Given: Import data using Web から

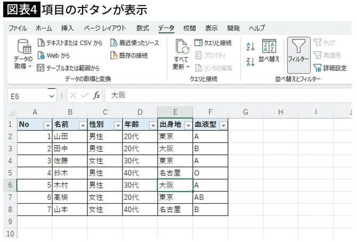Looking at the screenshot, I should click(53, 55).
